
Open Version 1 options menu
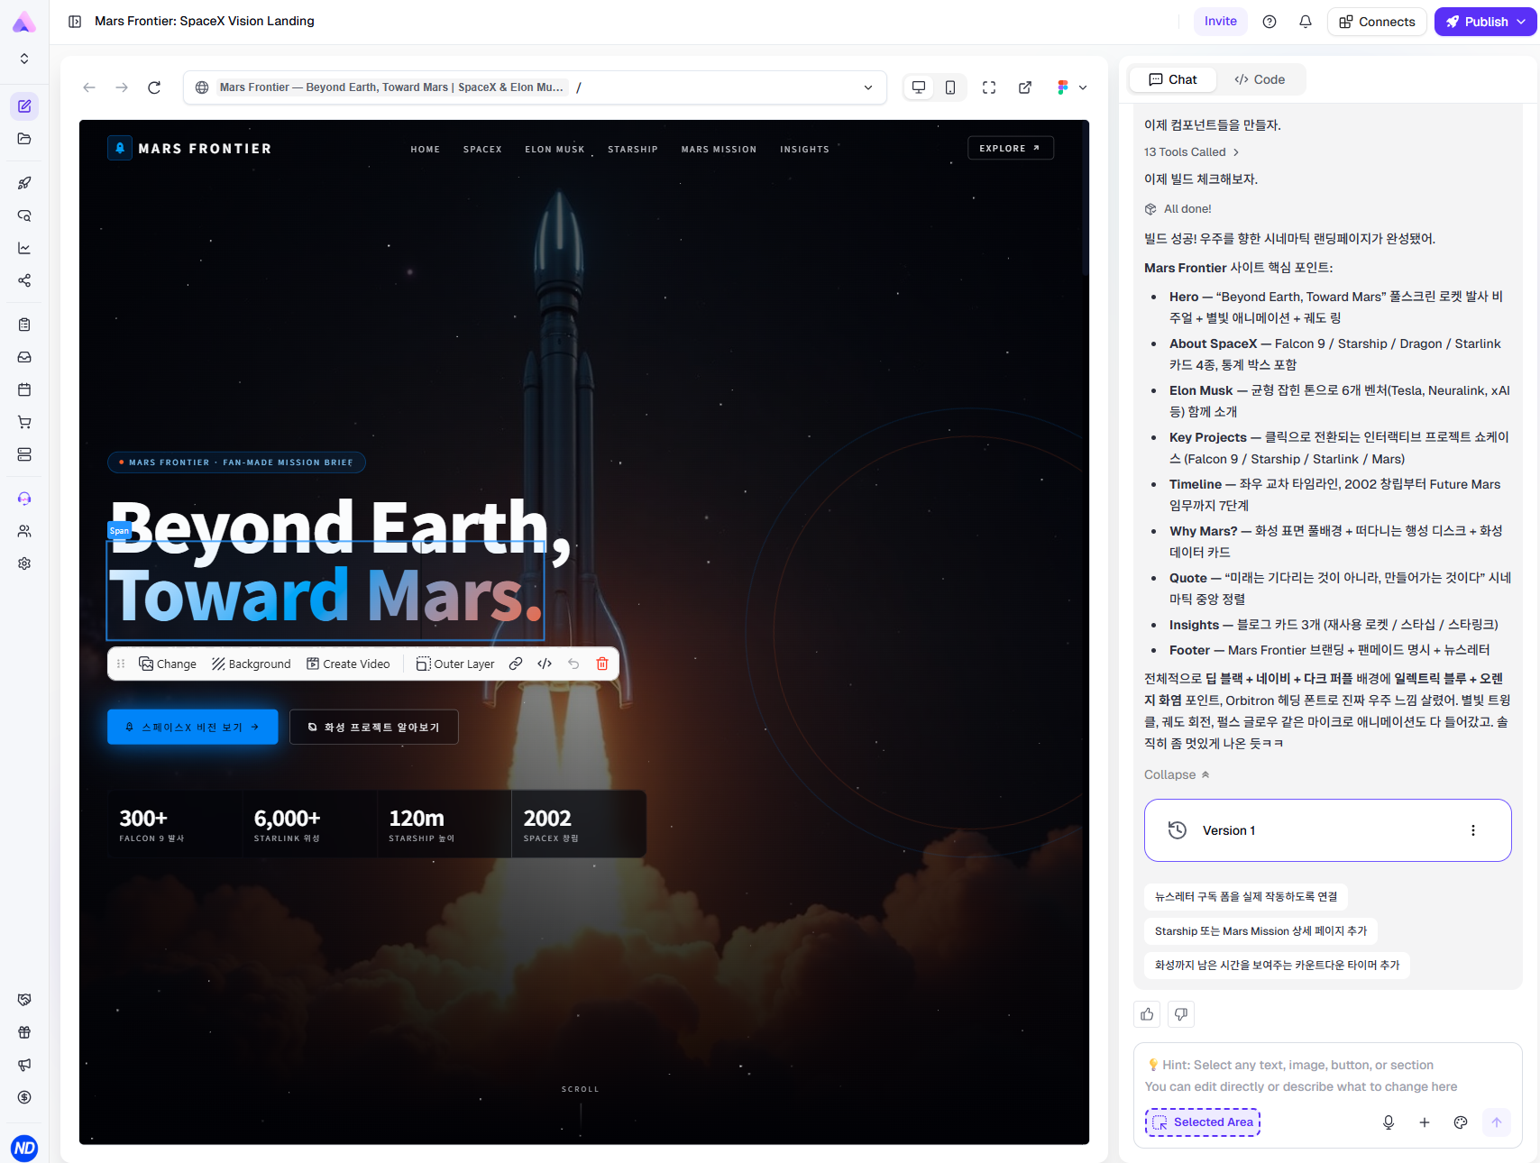[x=1473, y=830]
